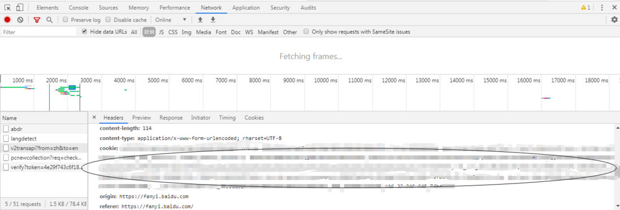Filter requests by CSS
The image size is (620, 210).
click(173, 32)
